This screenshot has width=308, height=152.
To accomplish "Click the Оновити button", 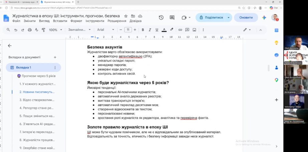I will pyautogui.click(x=246, y=17).
